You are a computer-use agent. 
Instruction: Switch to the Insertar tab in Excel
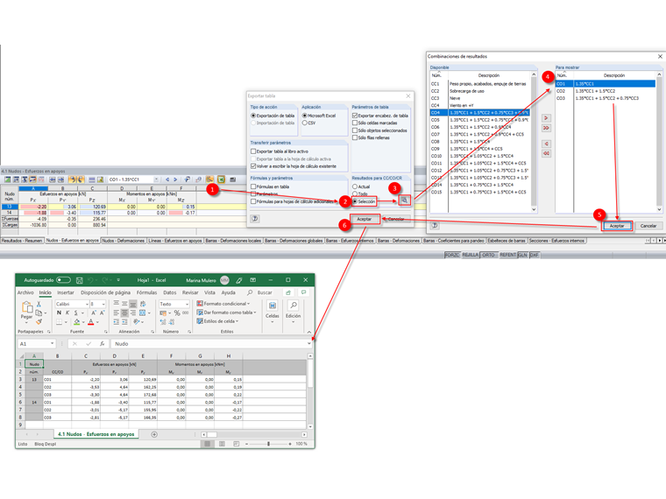tap(66, 292)
